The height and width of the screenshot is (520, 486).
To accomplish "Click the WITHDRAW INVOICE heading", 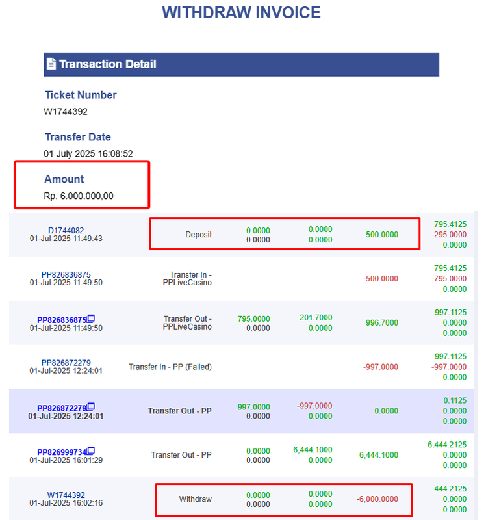I will click(241, 12).
